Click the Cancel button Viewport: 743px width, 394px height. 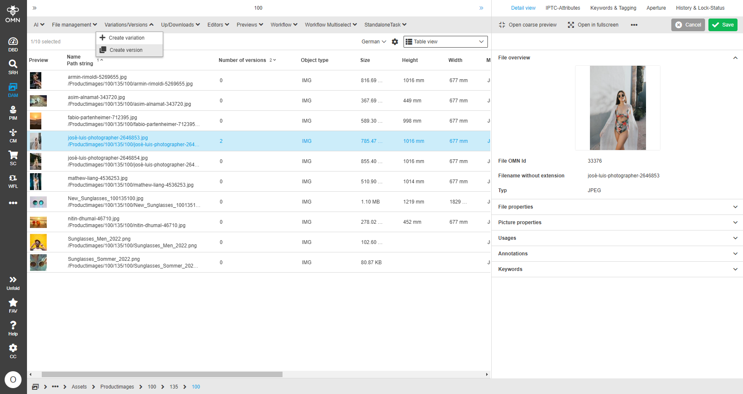(688, 25)
